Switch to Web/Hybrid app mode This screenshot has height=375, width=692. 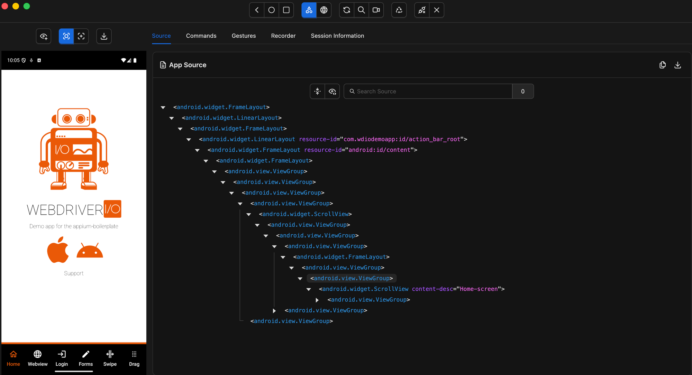[324, 10]
